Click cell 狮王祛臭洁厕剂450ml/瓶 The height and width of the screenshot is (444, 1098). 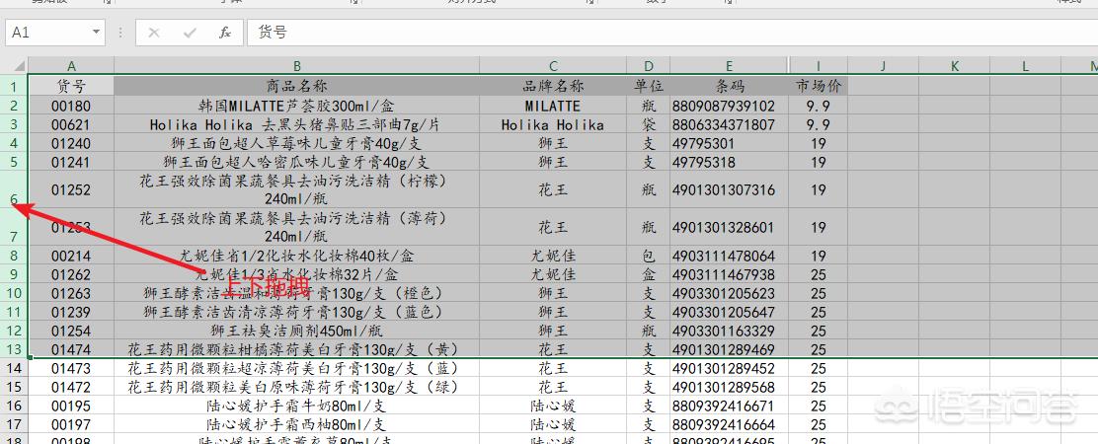click(297, 331)
